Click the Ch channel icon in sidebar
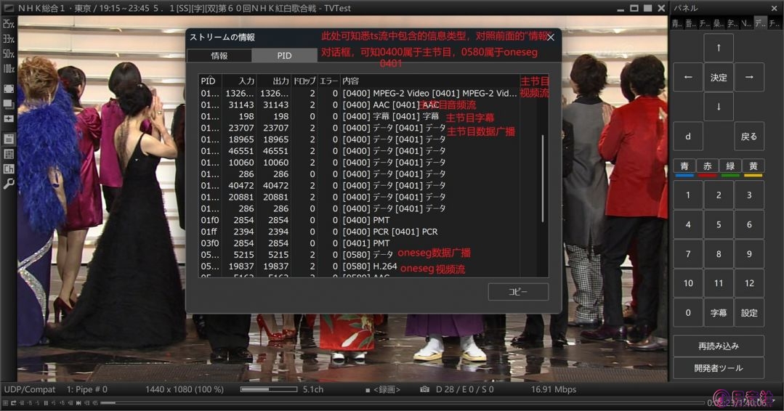 [9, 169]
